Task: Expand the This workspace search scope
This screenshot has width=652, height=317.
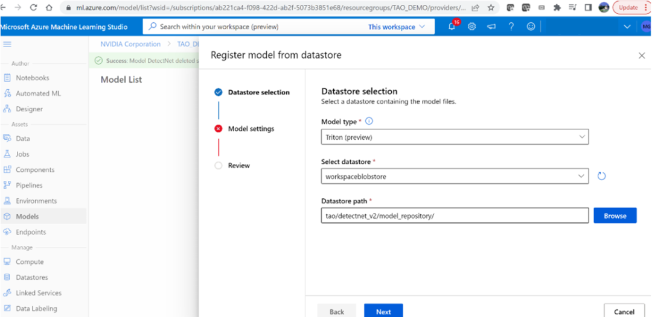Action: tap(397, 27)
